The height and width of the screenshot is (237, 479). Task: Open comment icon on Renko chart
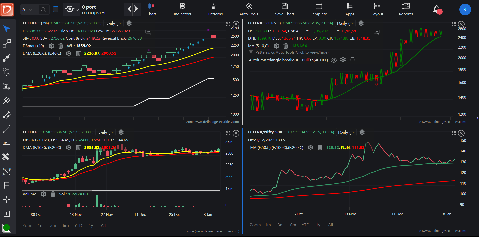(x=148, y=32)
